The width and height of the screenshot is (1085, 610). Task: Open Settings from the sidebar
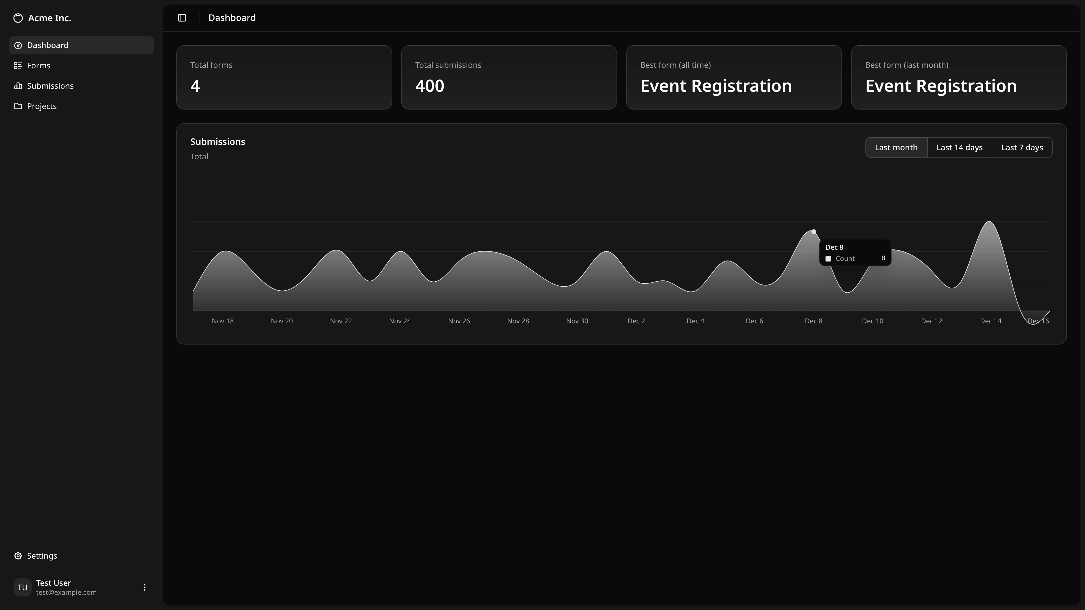(42, 556)
